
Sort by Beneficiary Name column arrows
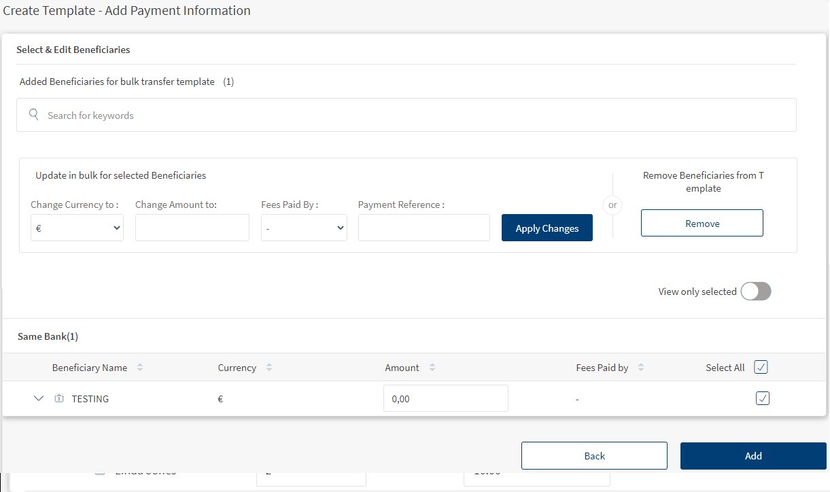pos(140,368)
